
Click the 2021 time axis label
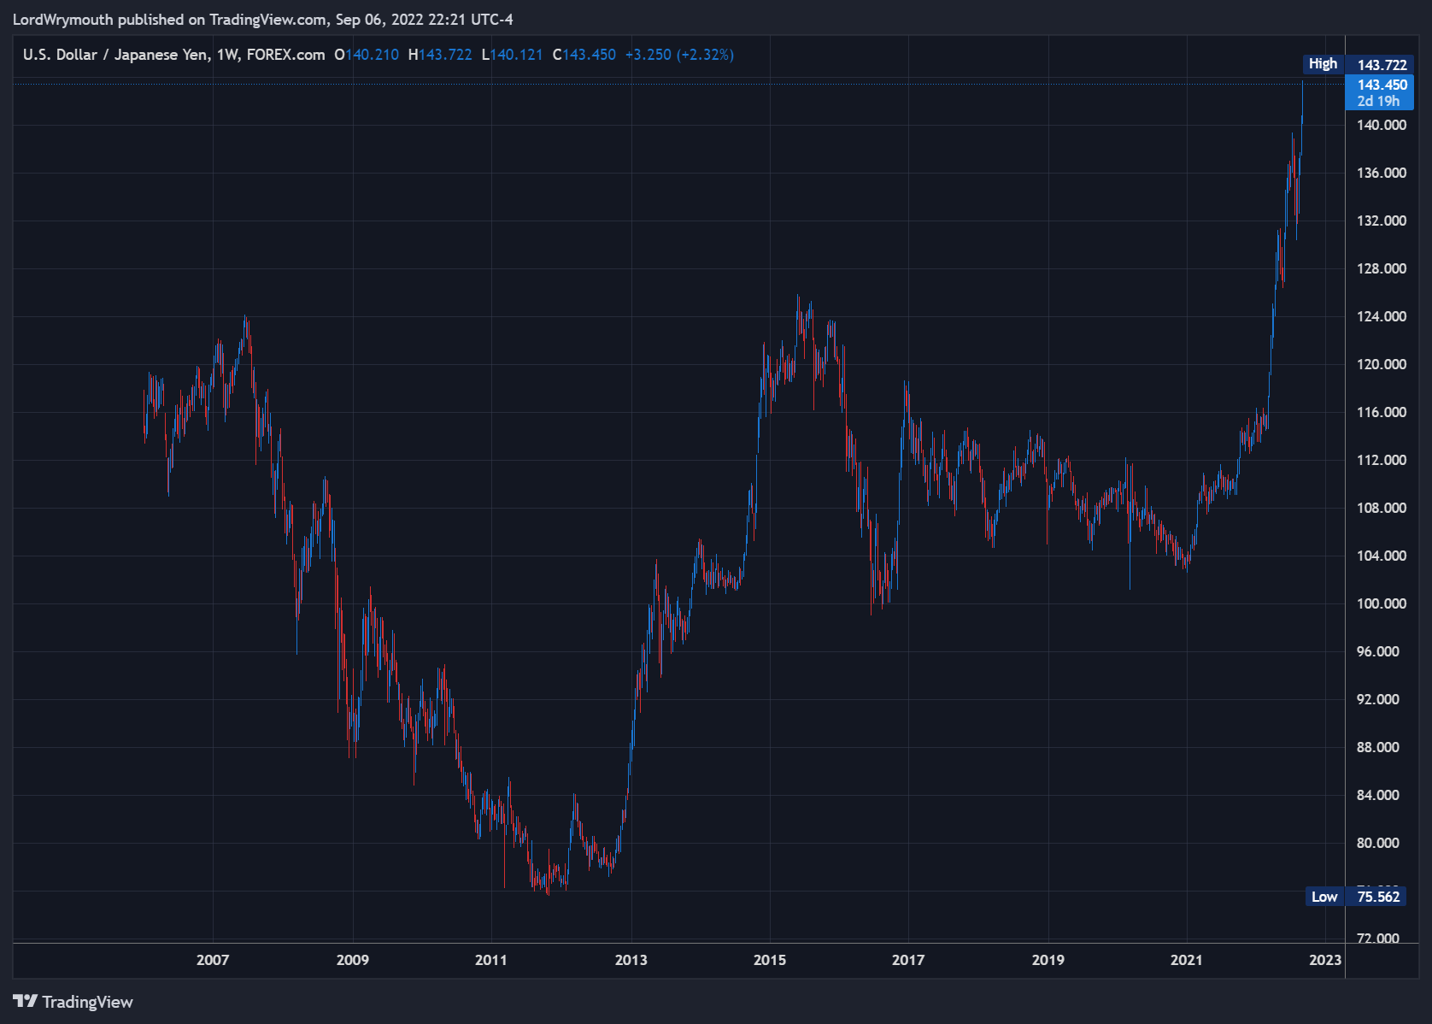pos(1187,960)
